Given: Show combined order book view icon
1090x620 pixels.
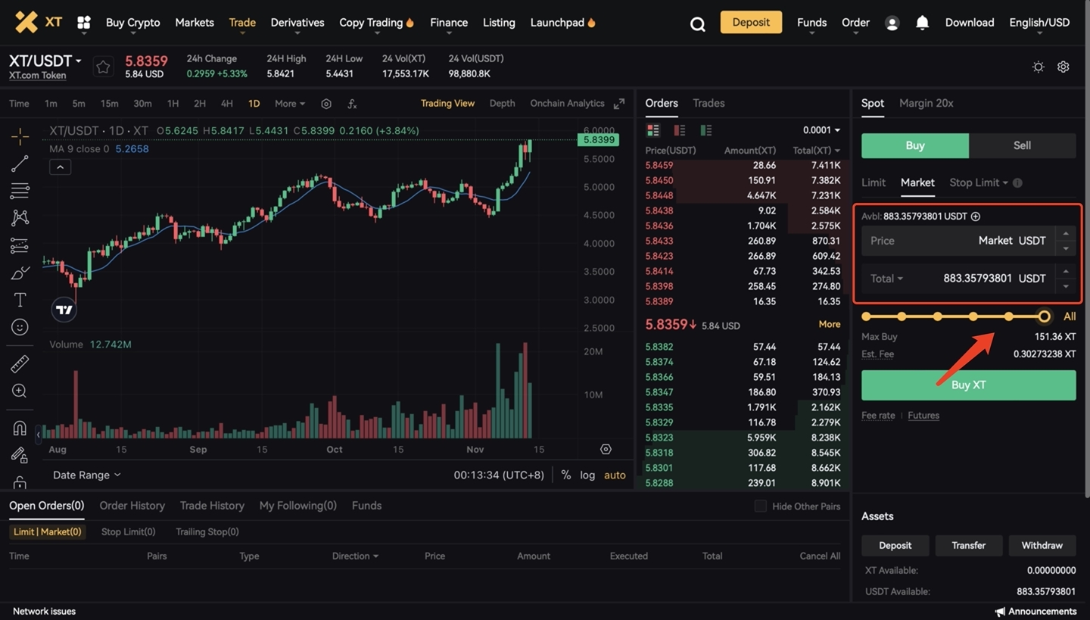Looking at the screenshot, I should click(x=653, y=130).
